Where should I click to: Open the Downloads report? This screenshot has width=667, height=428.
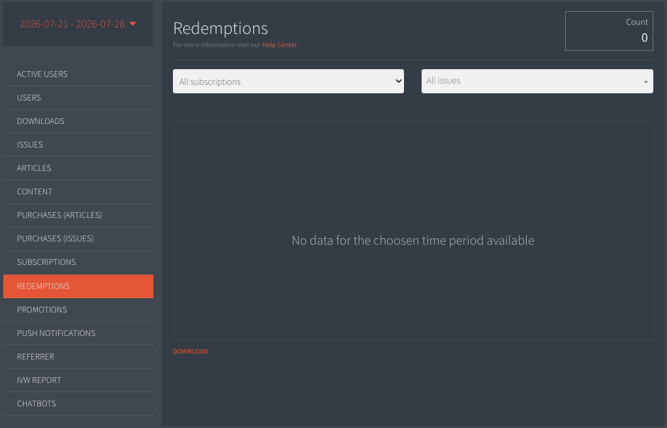point(78,121)
